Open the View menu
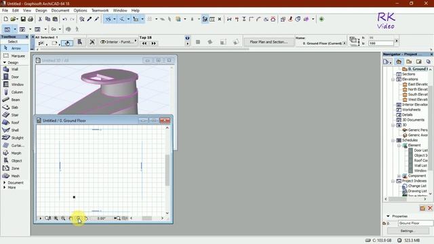The width and height of the screenshot is (434, 244). pyautogui.click(x=27, y=10)
